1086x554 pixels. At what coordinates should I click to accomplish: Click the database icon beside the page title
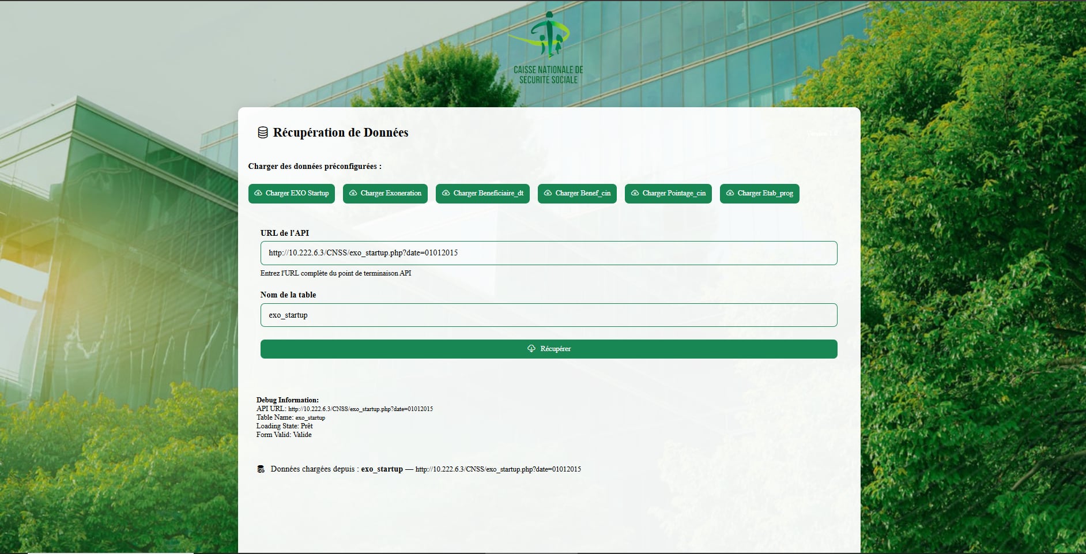(263, 133)
